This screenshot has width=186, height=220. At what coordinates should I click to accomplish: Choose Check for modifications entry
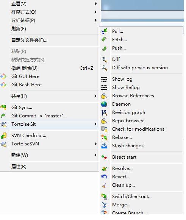pos(141,129)
